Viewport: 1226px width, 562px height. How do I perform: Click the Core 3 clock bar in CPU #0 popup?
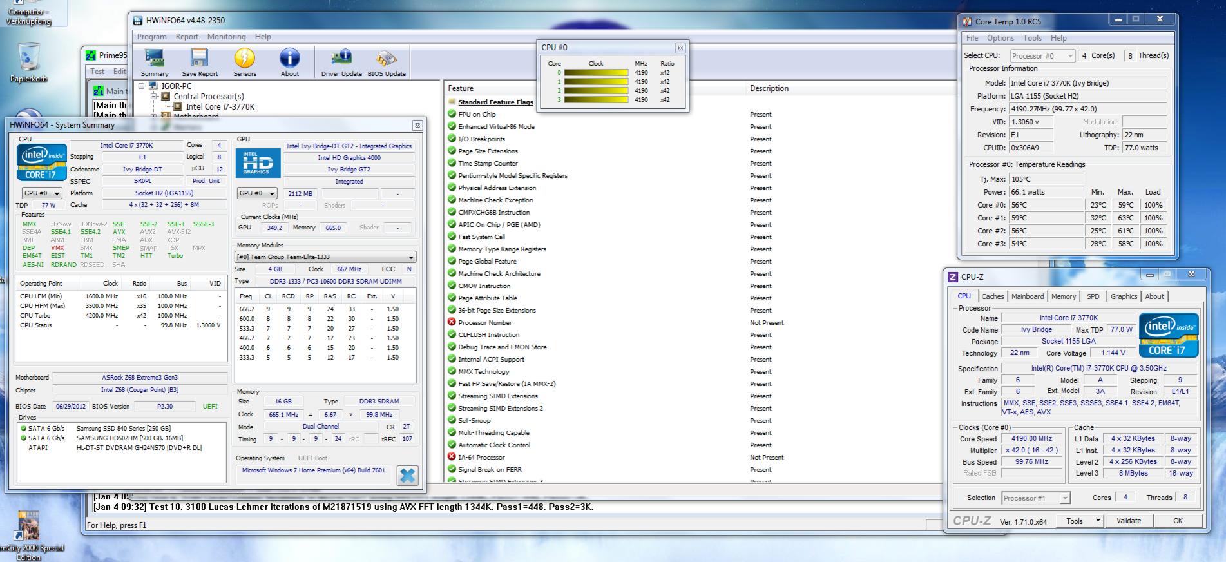[597, 100]
